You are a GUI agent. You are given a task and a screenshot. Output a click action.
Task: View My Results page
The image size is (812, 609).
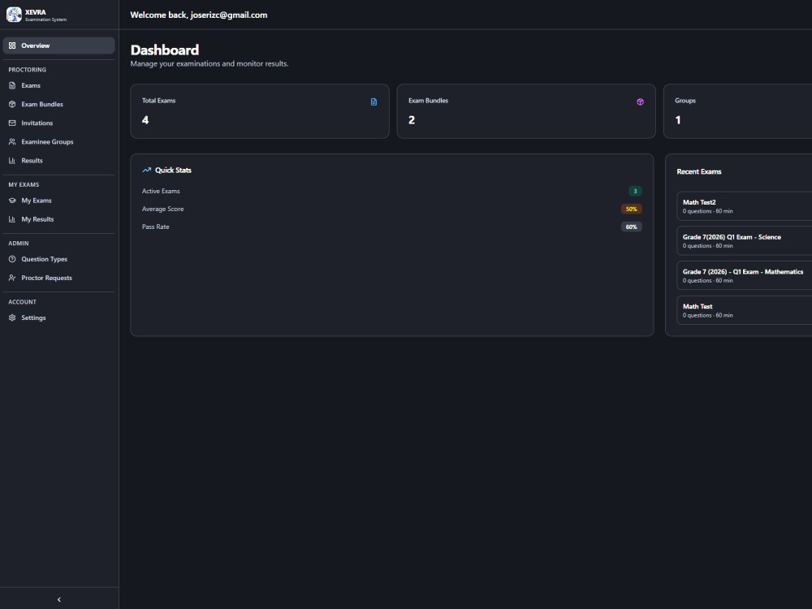(x=58, y=219)
